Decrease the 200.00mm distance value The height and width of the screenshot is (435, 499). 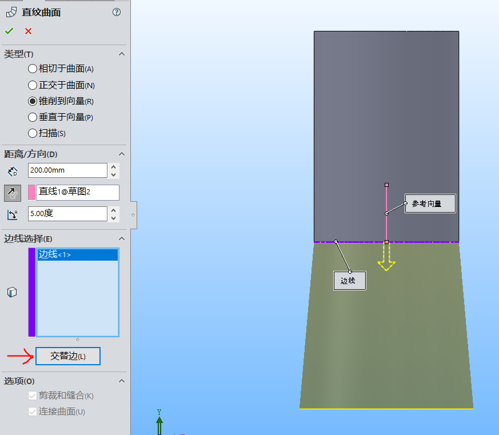114,174
